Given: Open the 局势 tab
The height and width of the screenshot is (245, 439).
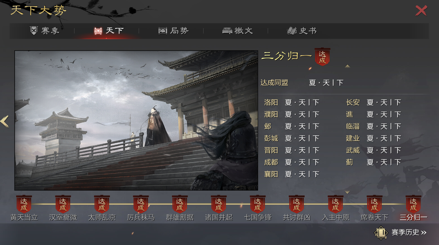Looking at the screenshot, I should click(x=173, y=30).
